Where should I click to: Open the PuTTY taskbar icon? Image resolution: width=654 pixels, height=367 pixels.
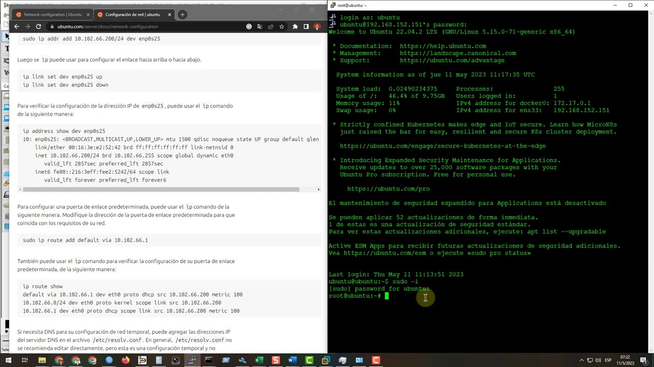(x=192, y=360)
